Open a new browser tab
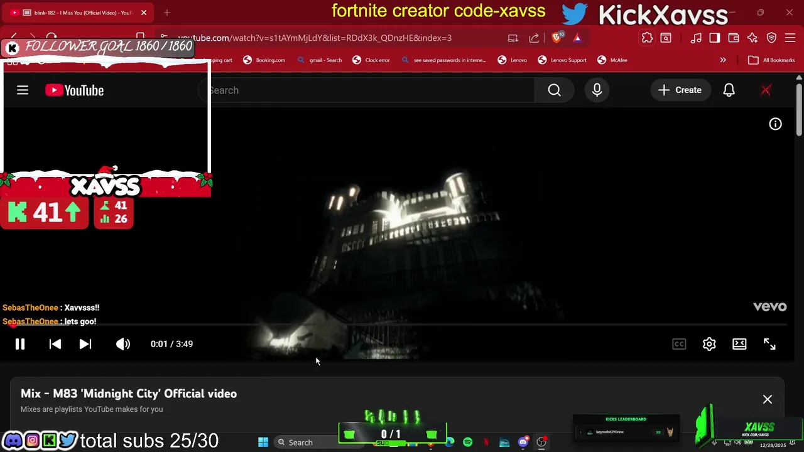This screenshot has width=804, height=452. (x=167, y=13)
